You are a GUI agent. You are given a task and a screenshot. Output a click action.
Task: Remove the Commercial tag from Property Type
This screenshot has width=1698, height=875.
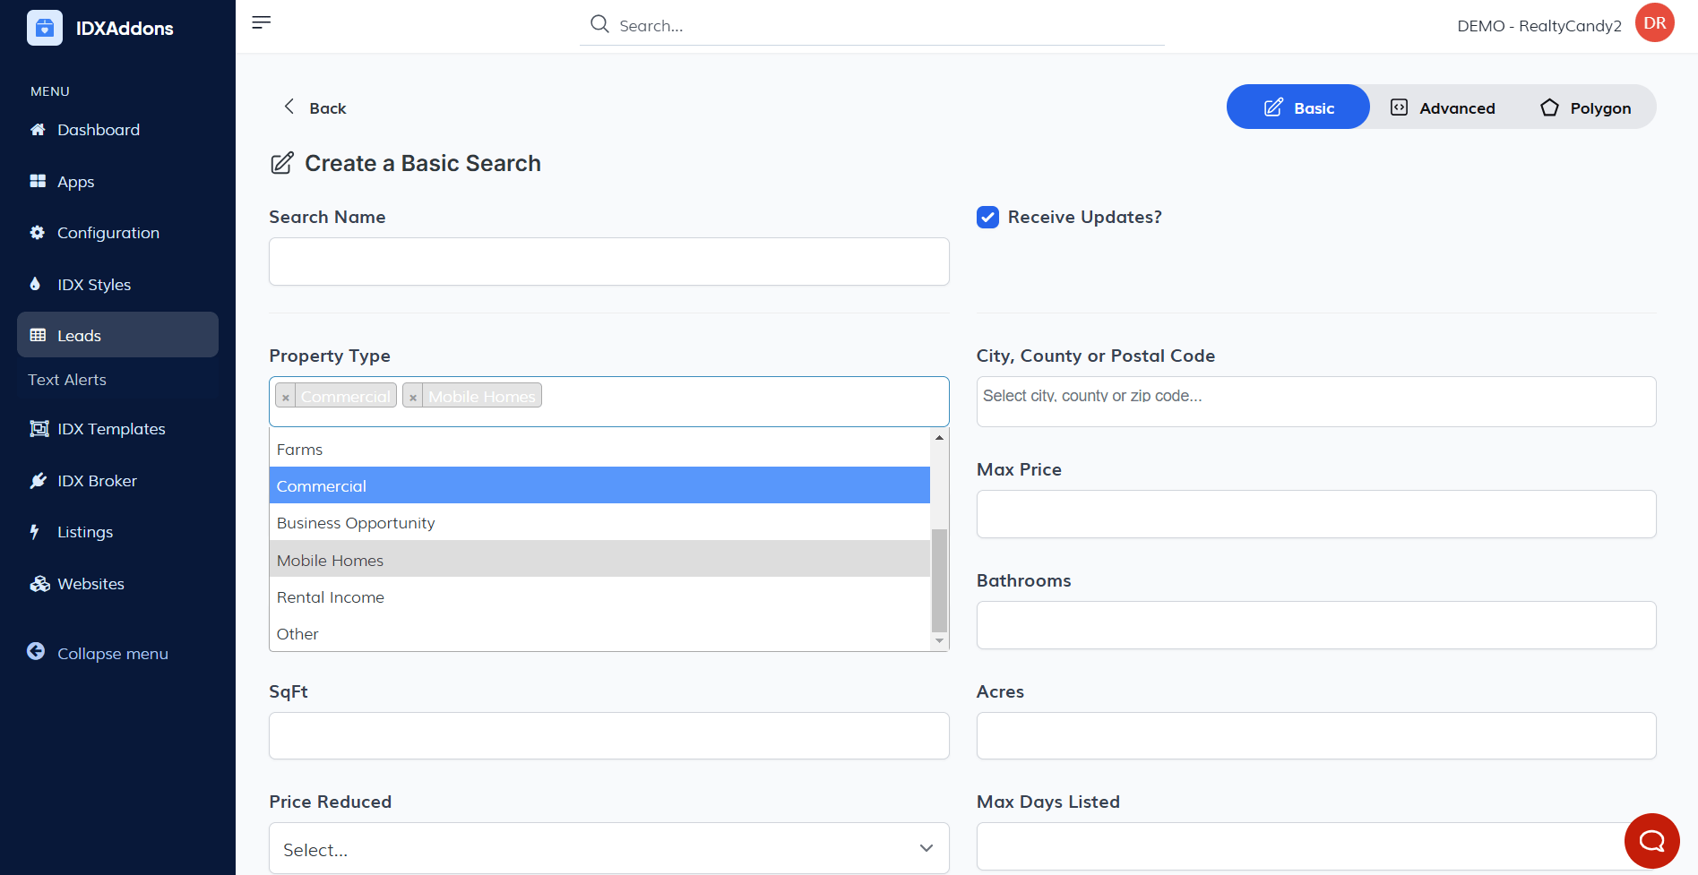286,397
